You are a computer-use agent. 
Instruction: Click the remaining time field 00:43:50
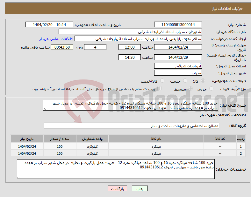point(62,47)
